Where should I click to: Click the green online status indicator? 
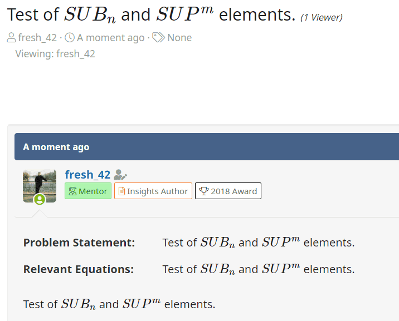(40, 199)
